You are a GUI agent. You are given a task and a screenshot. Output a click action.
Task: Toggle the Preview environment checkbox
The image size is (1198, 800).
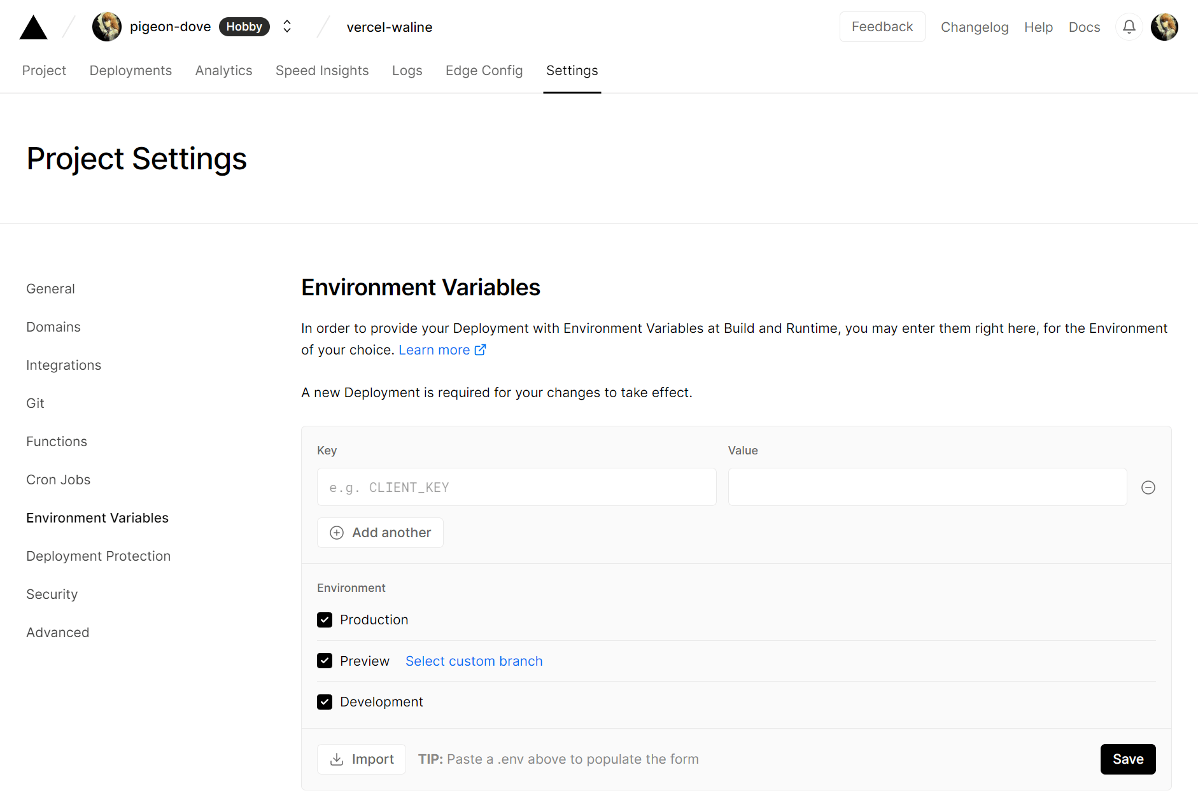pos(325,661)
